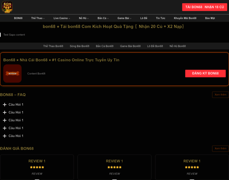Viewport: 229px width, 180px height.
Task: Expand the second Câu Hỏi 1 FAQ plus
Action: pos(5,112)
